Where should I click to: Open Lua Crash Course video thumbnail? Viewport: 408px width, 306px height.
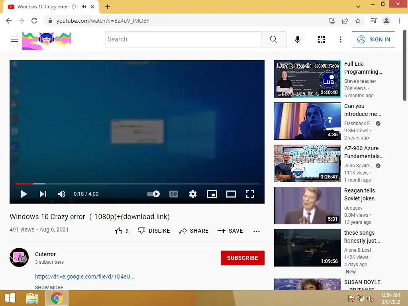coord(307,79)
